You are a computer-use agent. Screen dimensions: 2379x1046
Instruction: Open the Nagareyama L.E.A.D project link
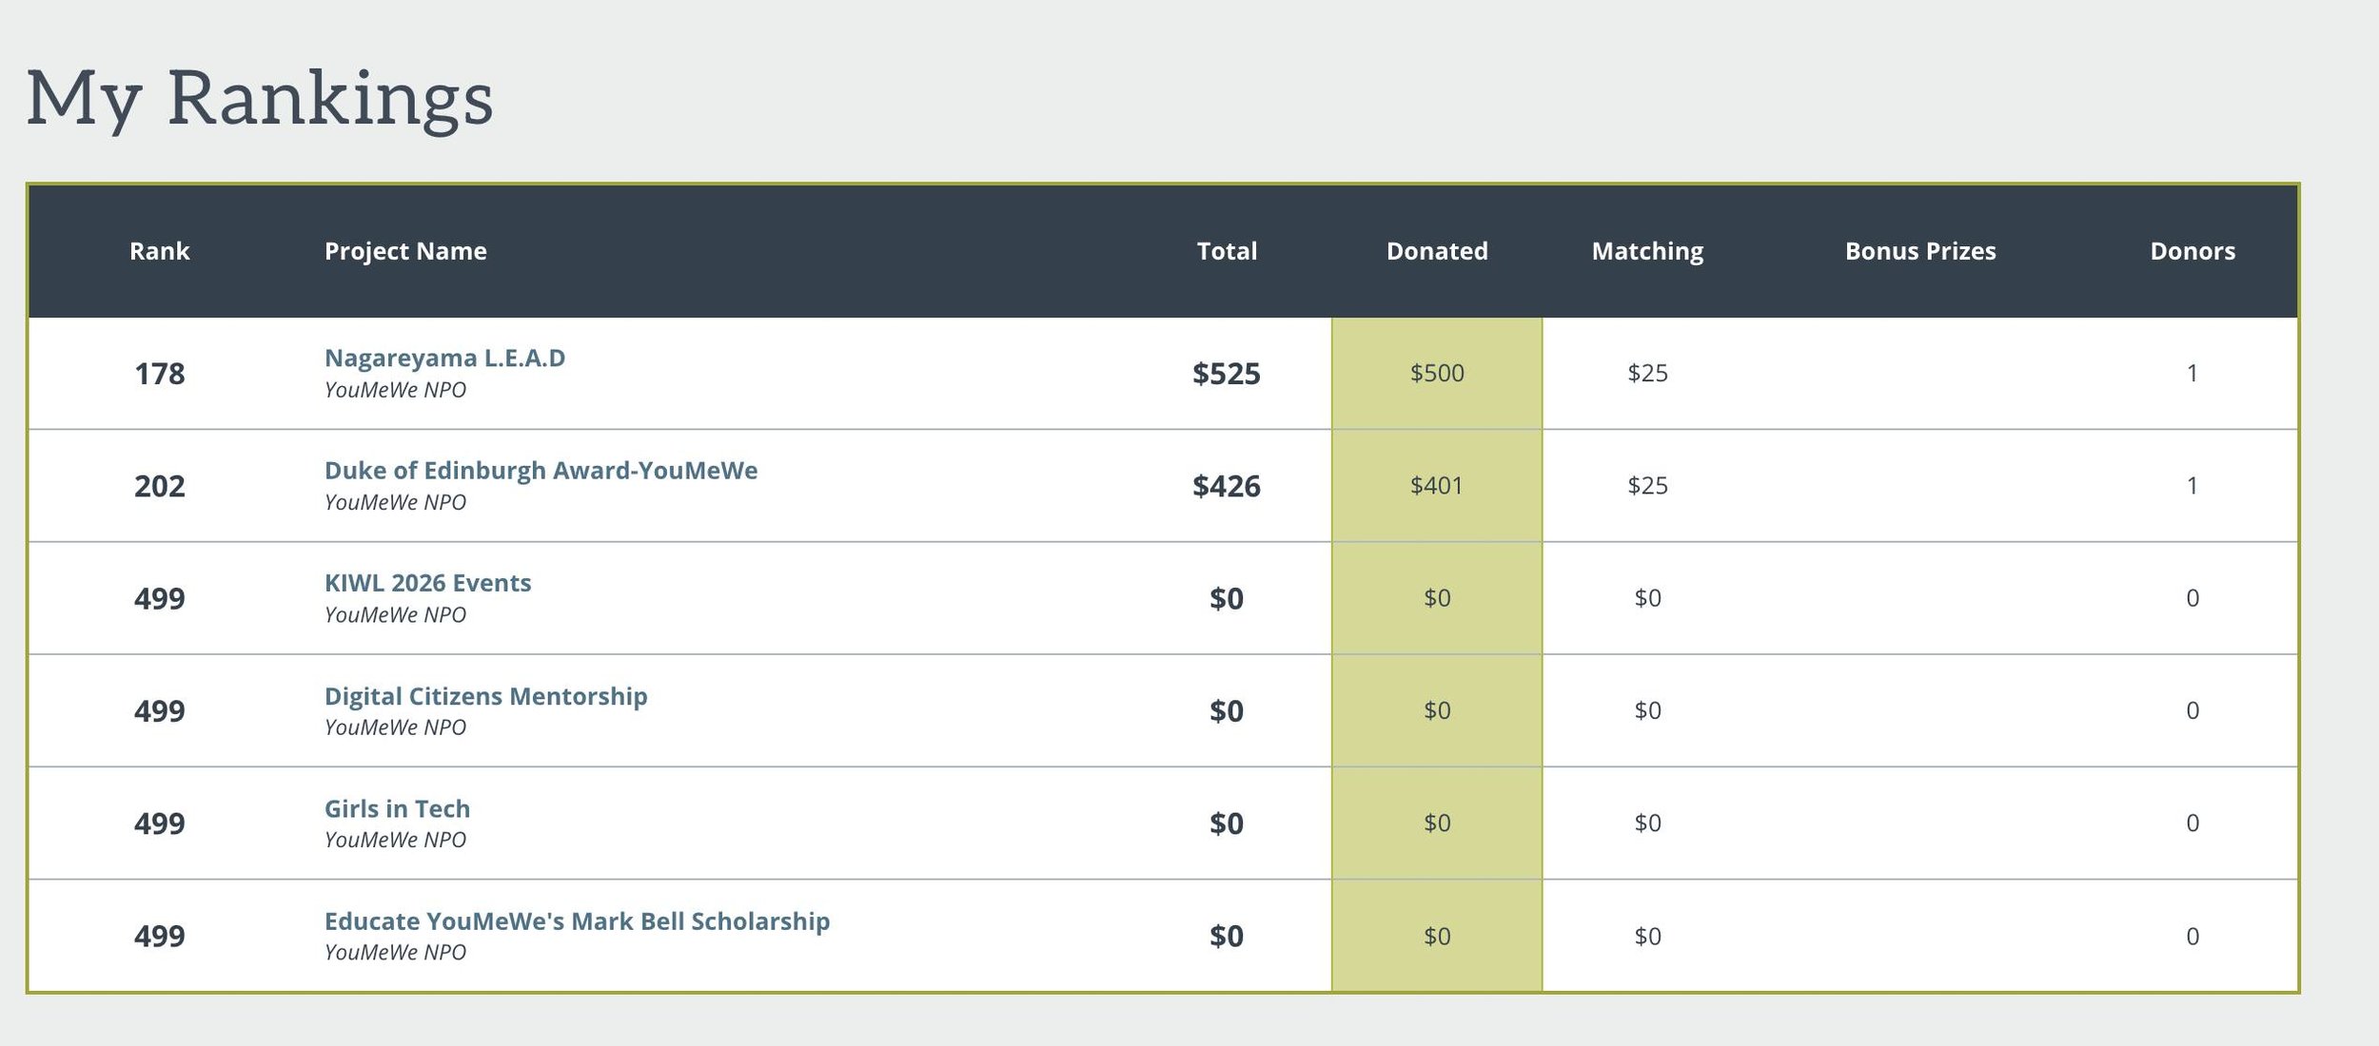coord(444,358)
